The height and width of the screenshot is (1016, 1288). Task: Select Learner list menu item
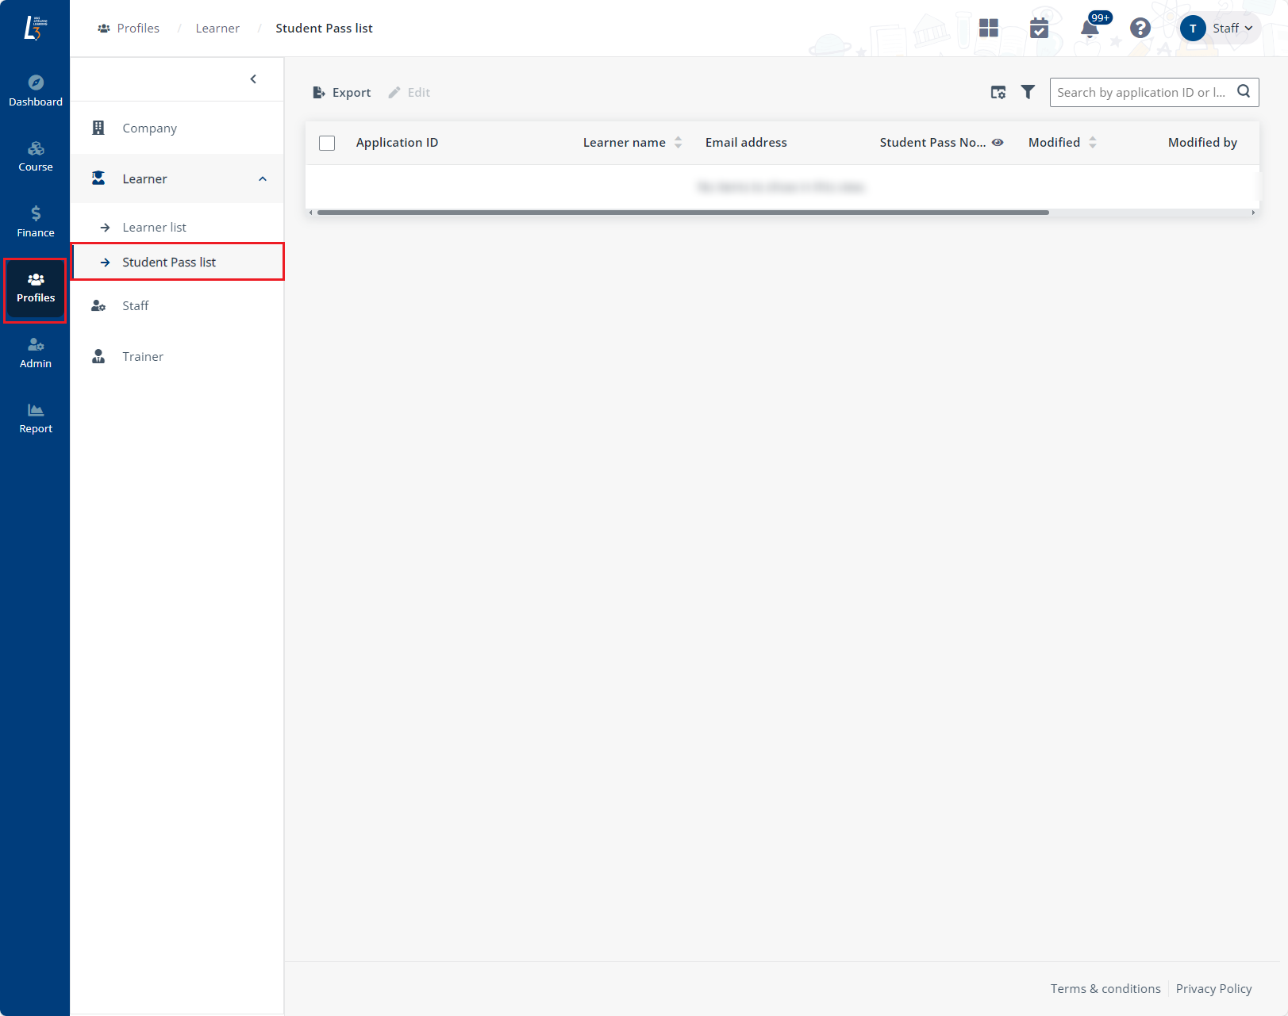point(154,228)
